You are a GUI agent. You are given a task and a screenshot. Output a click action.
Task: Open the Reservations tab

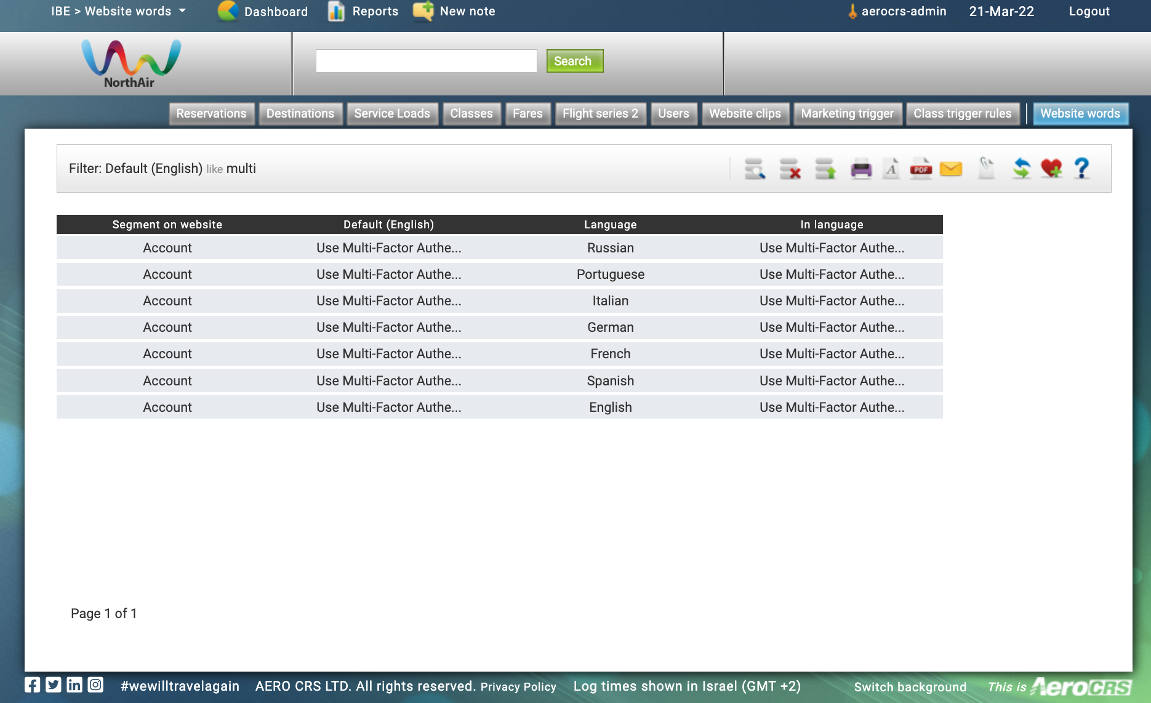pyautogui.click(x=211, y=113)
